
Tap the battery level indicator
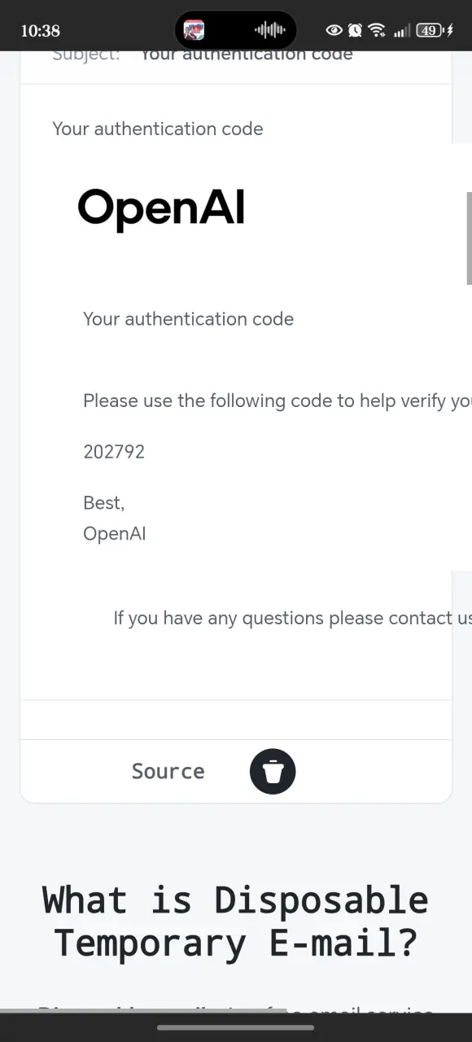(428, 30)
